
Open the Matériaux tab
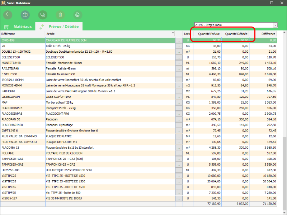(x=22, y=27)
